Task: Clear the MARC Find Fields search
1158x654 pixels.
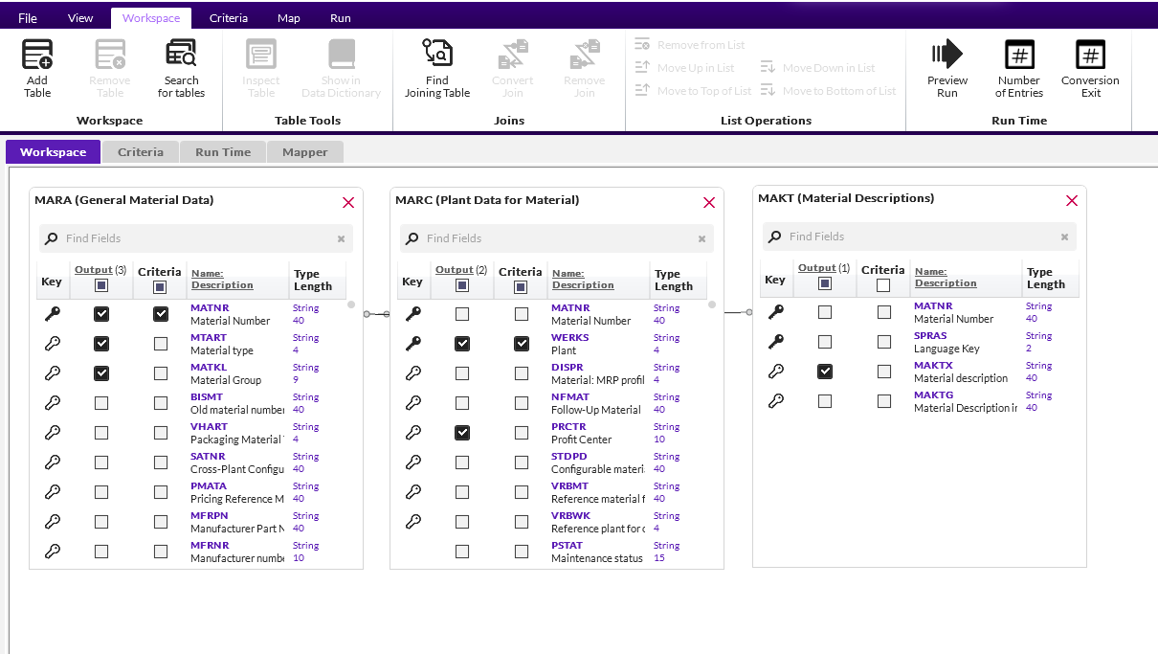Action: click(x=701, y=239)
